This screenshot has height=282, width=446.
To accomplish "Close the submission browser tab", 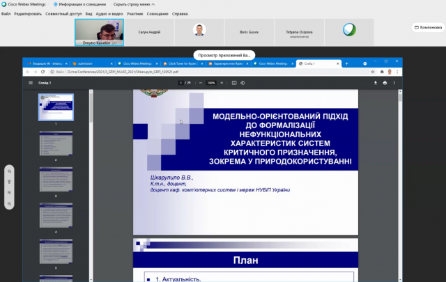I will coord(111,63).
